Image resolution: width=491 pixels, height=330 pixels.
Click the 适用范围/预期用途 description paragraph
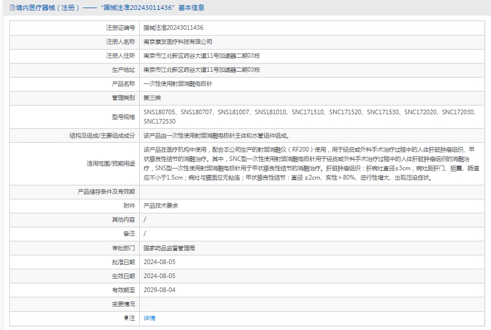tap(312, 164)
